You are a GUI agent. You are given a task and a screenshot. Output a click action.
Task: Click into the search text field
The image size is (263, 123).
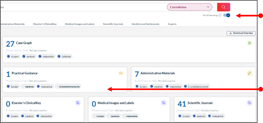(x=82, y=7)
